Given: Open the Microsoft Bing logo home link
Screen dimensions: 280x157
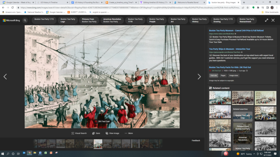Looking at the screenshot, I should (11, 20).
